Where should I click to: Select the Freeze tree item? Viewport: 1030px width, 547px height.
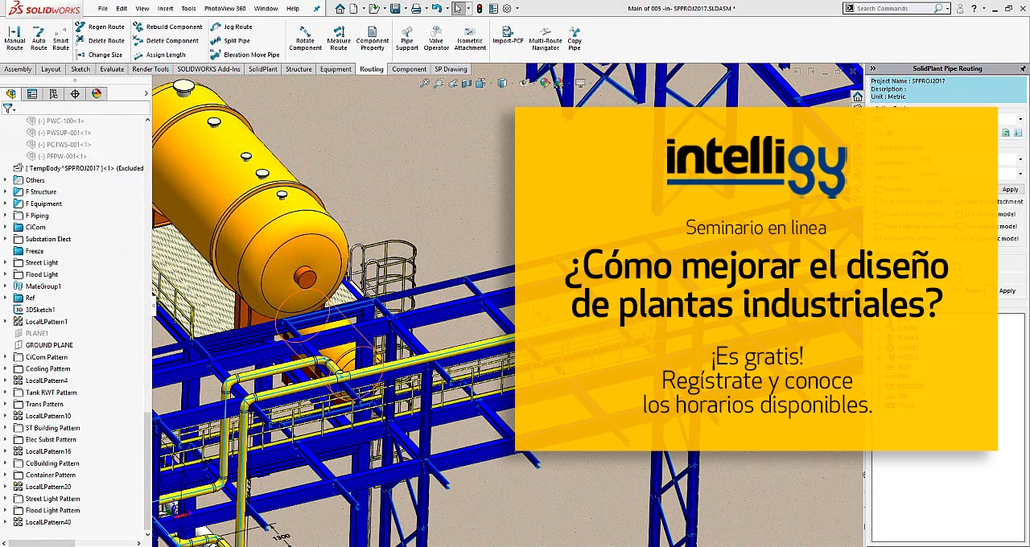[35, 251]
